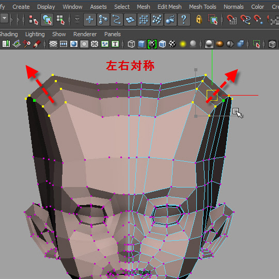Screen dimensions: 279x279
Task: Click double-arrow selection mask options icon
Action: pos(77,20)
